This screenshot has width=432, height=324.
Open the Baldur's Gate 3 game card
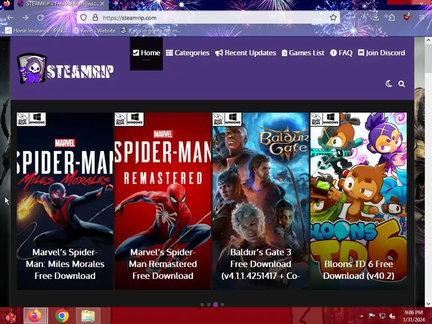tap(261, 201)
